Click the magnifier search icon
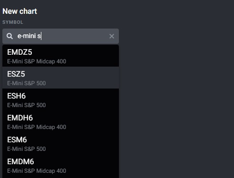The width and height of the screenshot is (234, 178). pyautogui.click(x=10, y=36)
